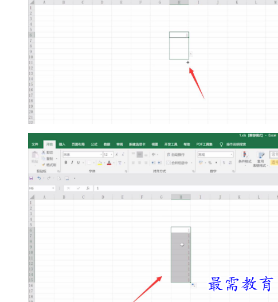Apply percent style (%)

coord(210,163)
